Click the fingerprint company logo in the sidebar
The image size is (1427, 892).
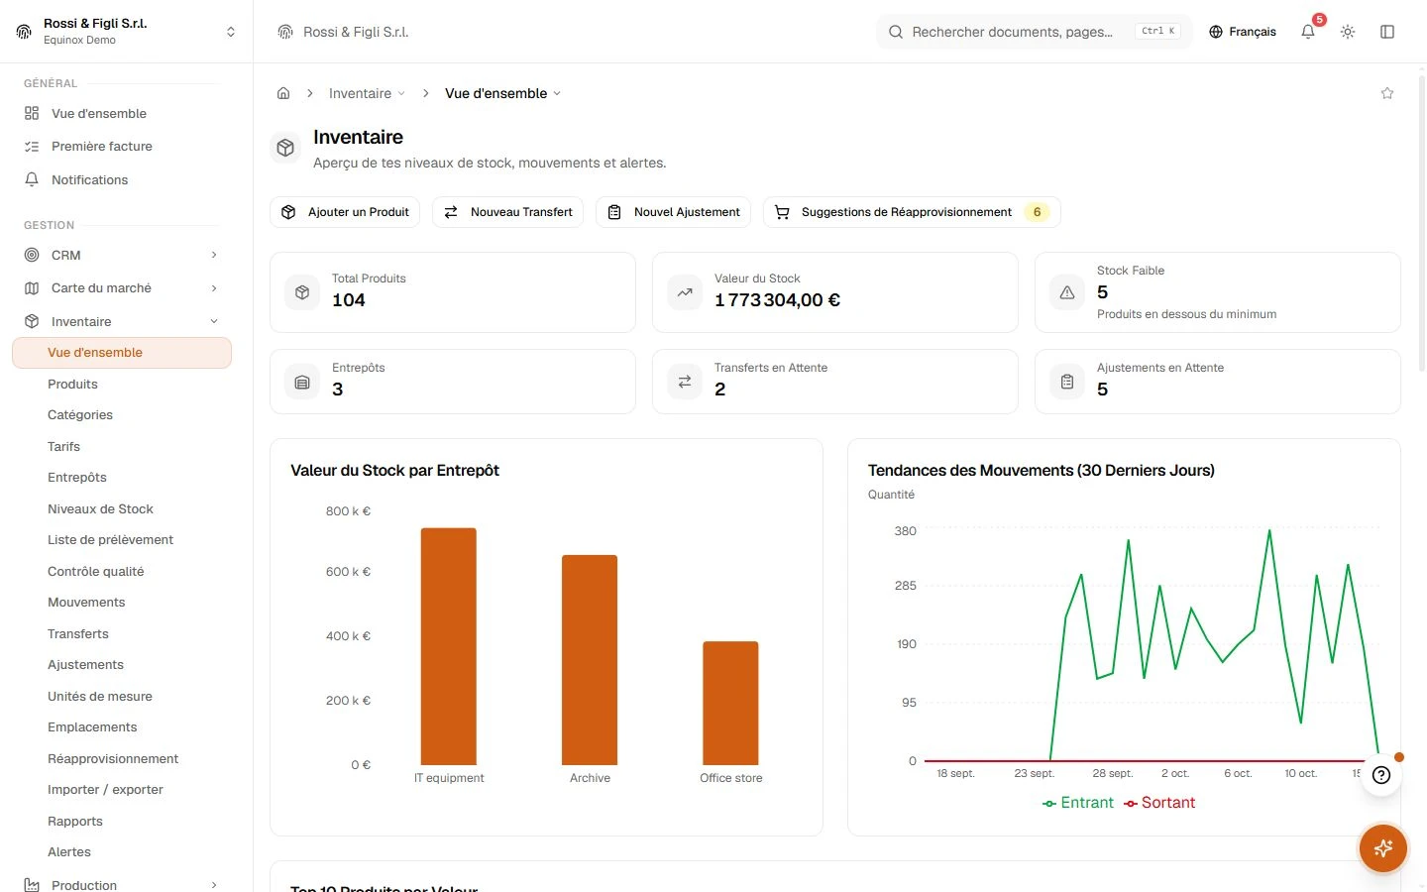pos(24,32)
